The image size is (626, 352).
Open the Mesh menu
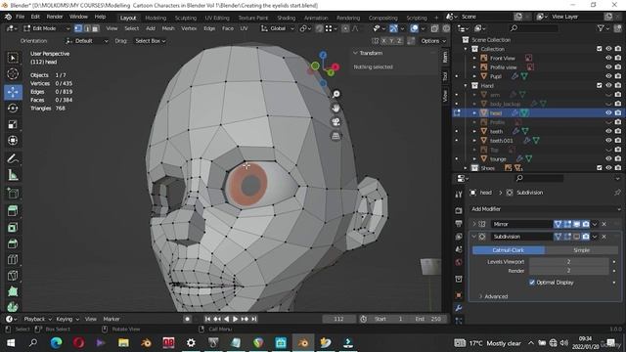(168, 28)
